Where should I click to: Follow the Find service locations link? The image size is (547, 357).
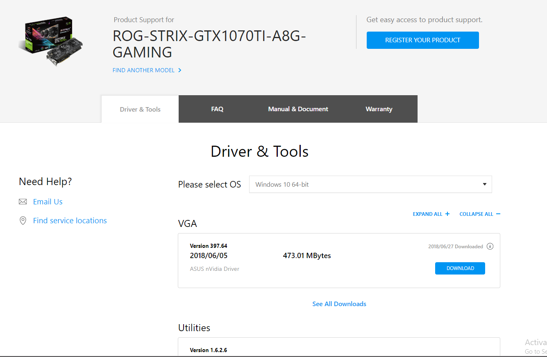click(x=70, y=221)
